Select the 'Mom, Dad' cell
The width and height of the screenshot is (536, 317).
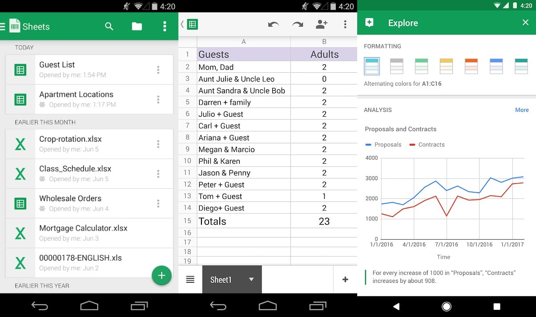tap(244, 67)
